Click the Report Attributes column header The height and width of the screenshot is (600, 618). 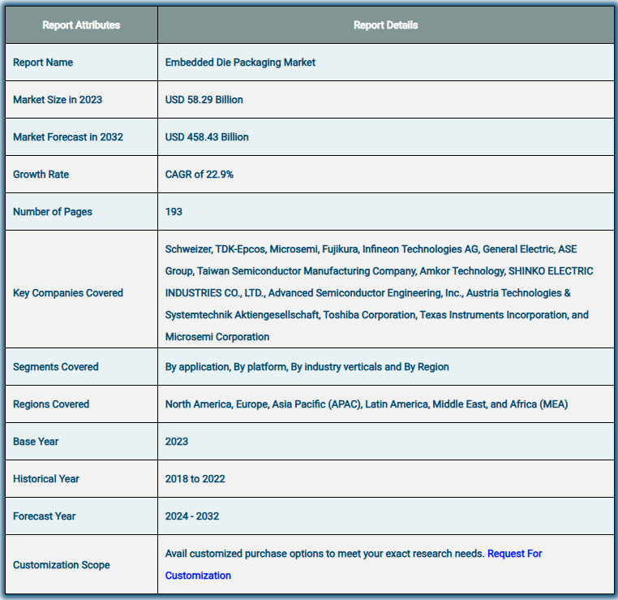click(81, 25)
